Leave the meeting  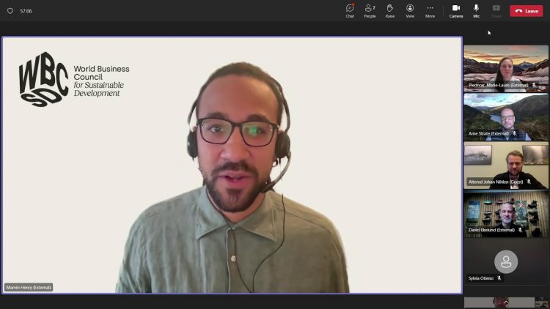point(526,11)
